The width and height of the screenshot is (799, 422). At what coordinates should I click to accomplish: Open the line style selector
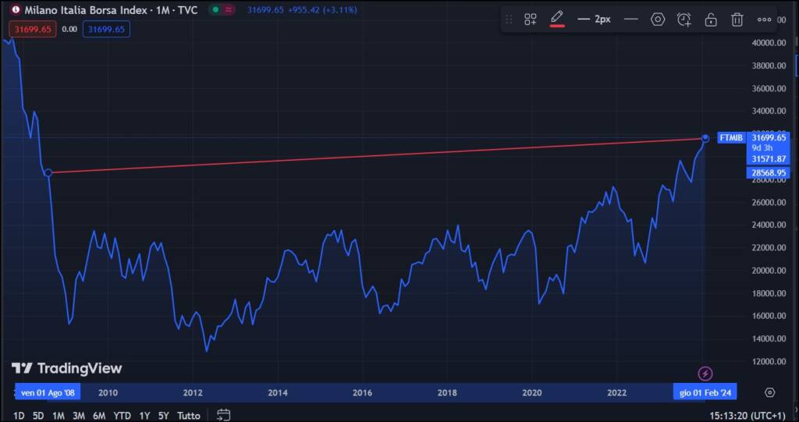point(630,20)
